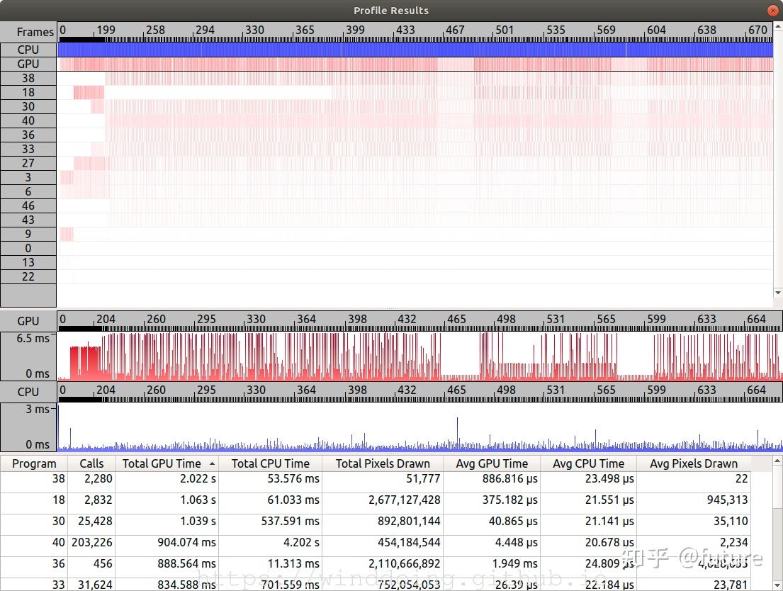This screenshot has width=783, height=591.
Task: Sort by Avg CPU Time column
Action: (588, 463)
